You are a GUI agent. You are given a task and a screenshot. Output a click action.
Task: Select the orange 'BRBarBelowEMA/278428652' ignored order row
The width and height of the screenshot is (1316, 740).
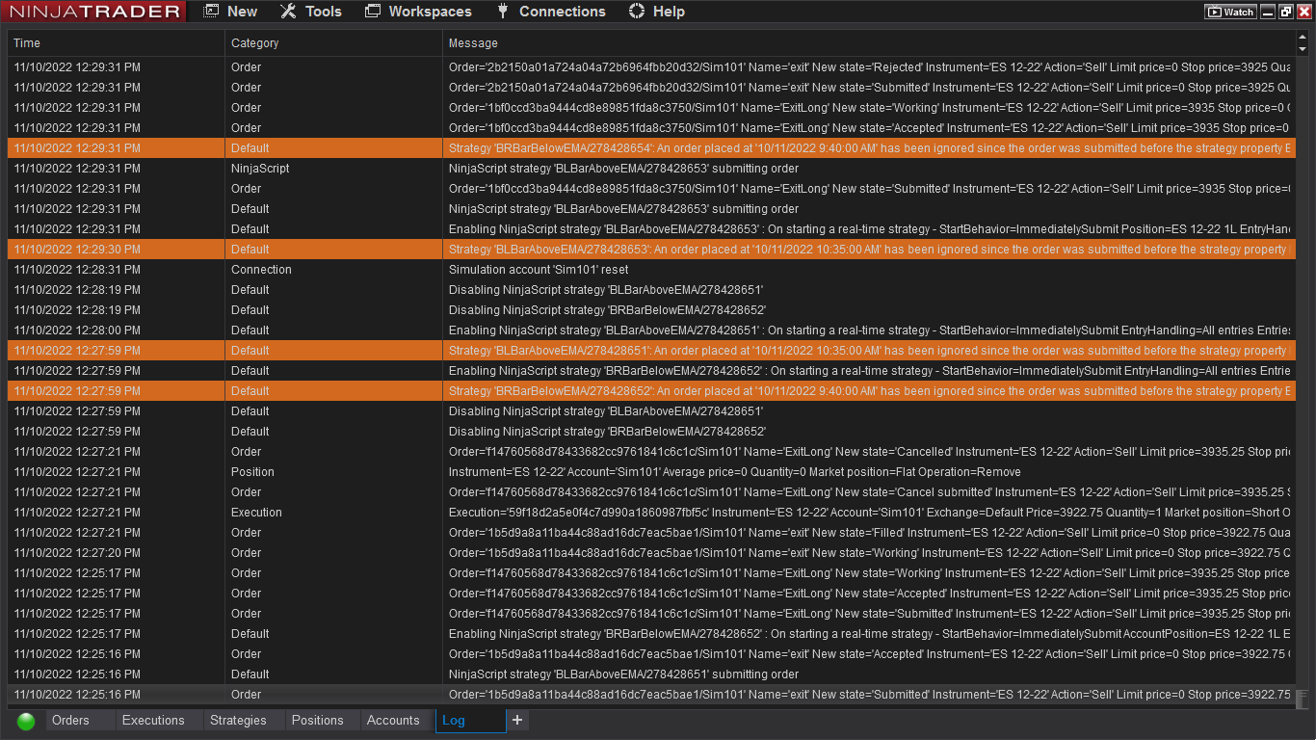(651, 391)
